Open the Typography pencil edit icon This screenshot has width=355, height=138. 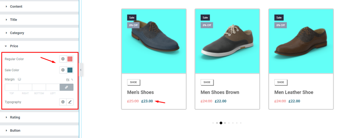tap(70, 102)
